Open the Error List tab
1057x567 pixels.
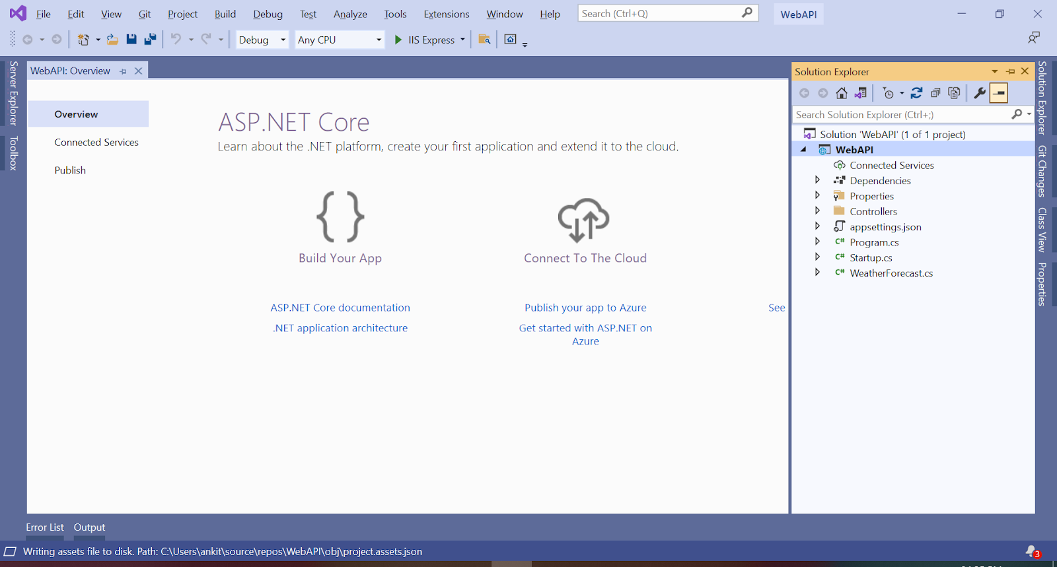pos(45,527)
